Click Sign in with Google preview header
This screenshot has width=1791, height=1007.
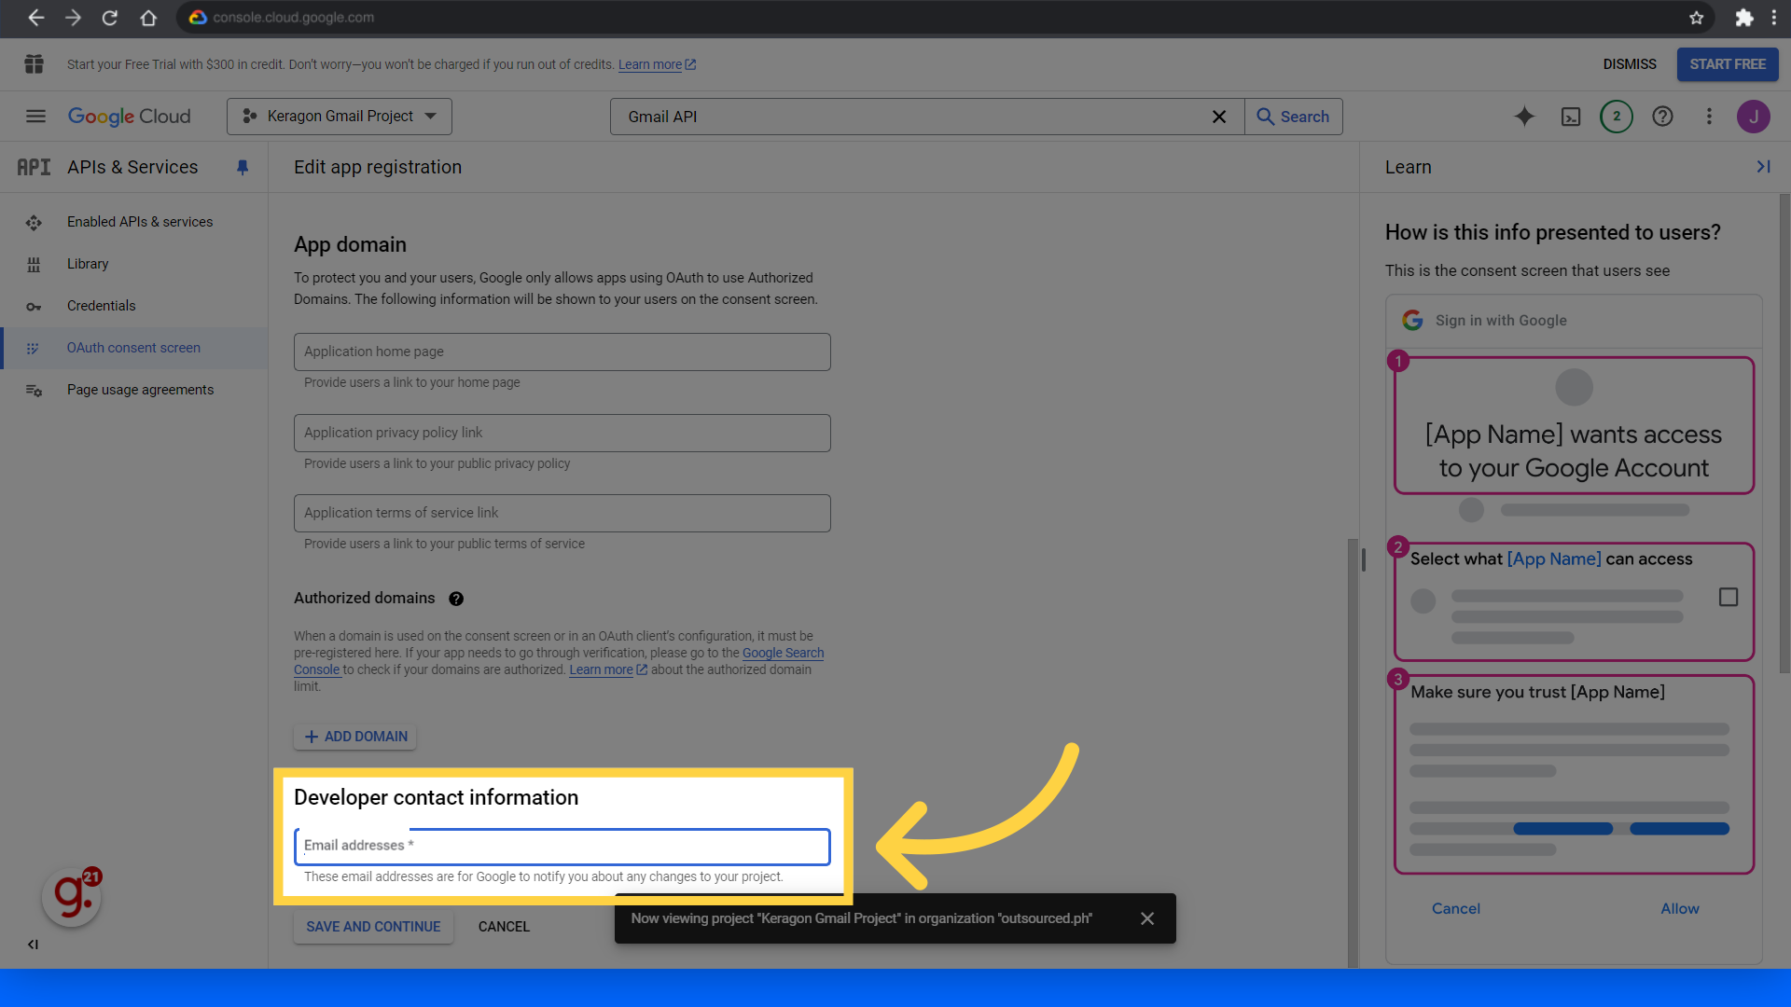(x=1500, y=321)
